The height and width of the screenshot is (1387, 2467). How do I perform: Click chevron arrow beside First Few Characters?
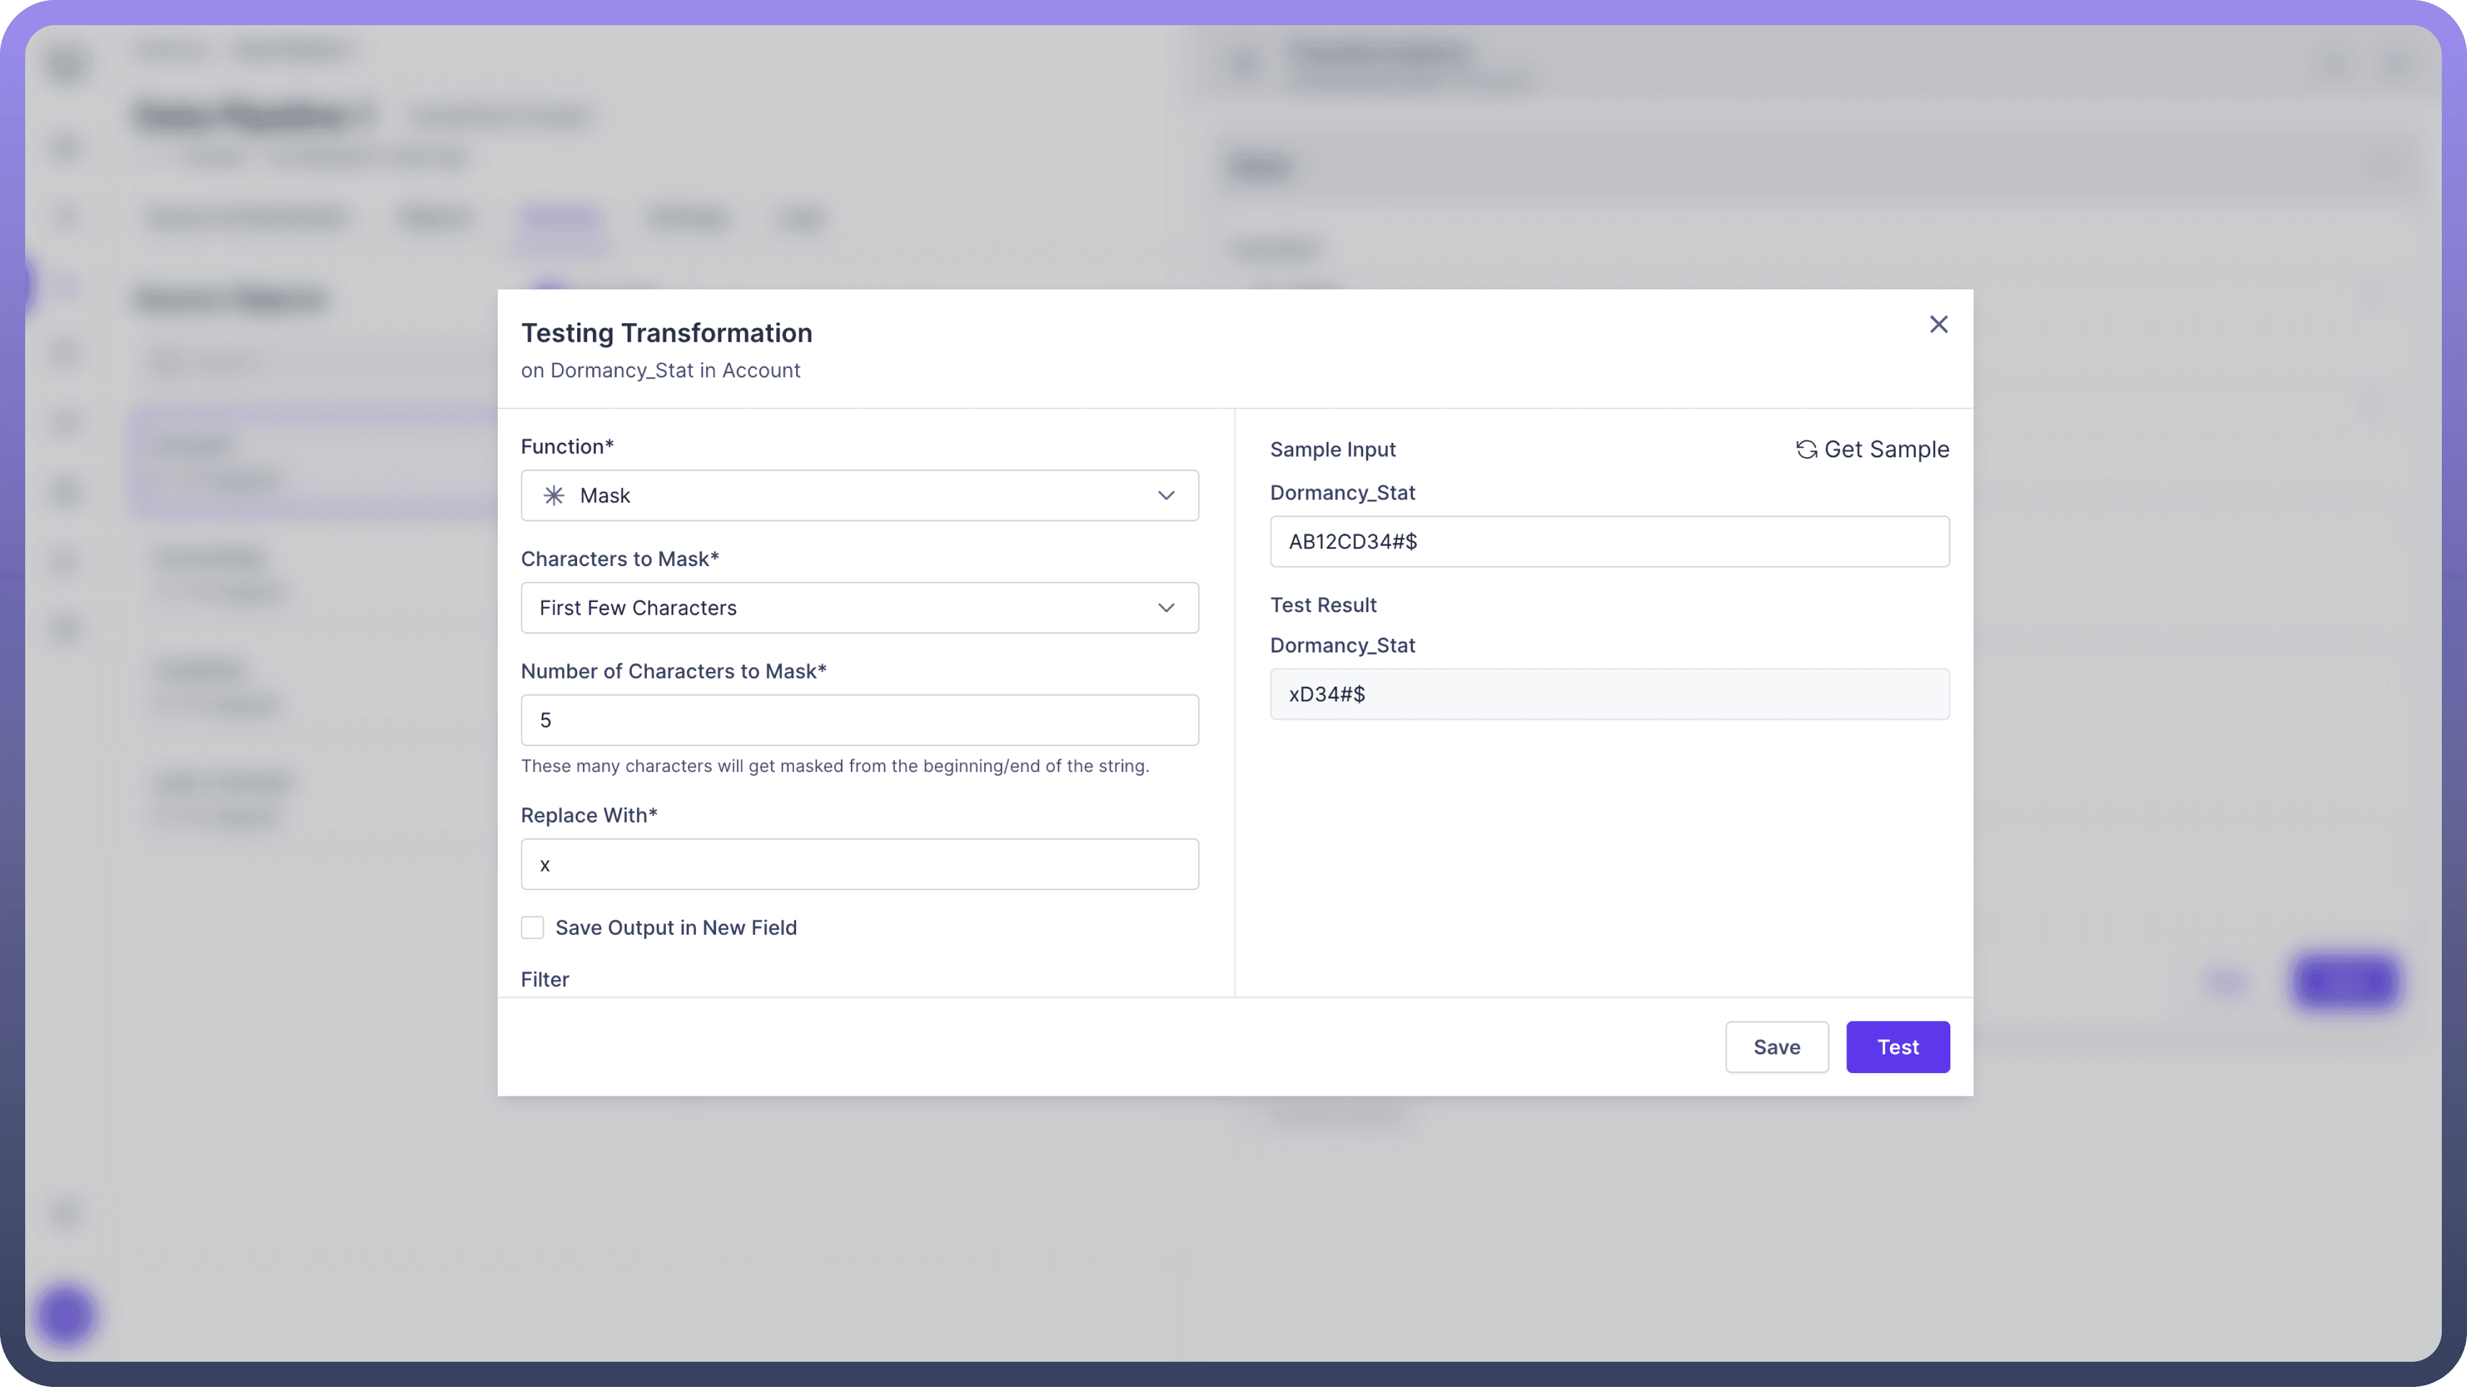pos(1166,608)
